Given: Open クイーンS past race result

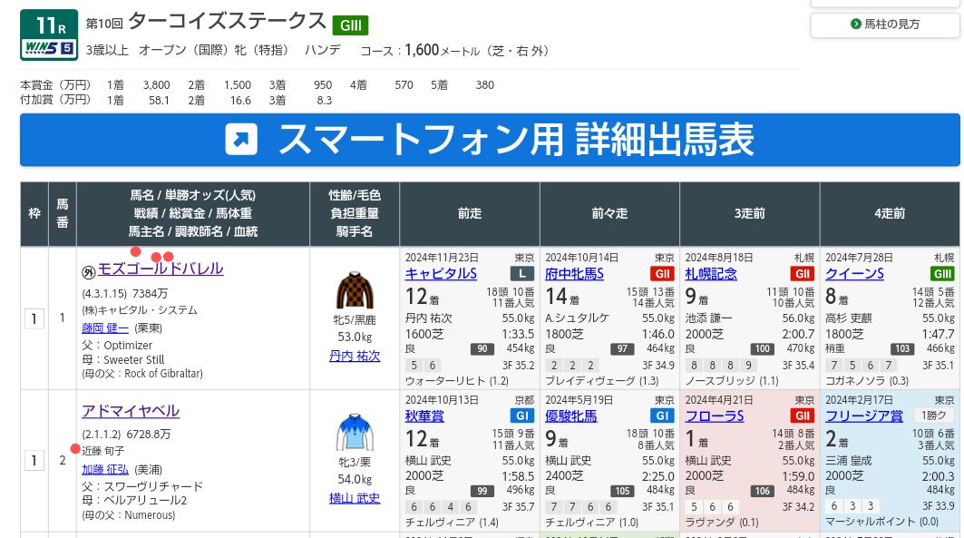Looking at the screenshot, I should tap(854, 274).
